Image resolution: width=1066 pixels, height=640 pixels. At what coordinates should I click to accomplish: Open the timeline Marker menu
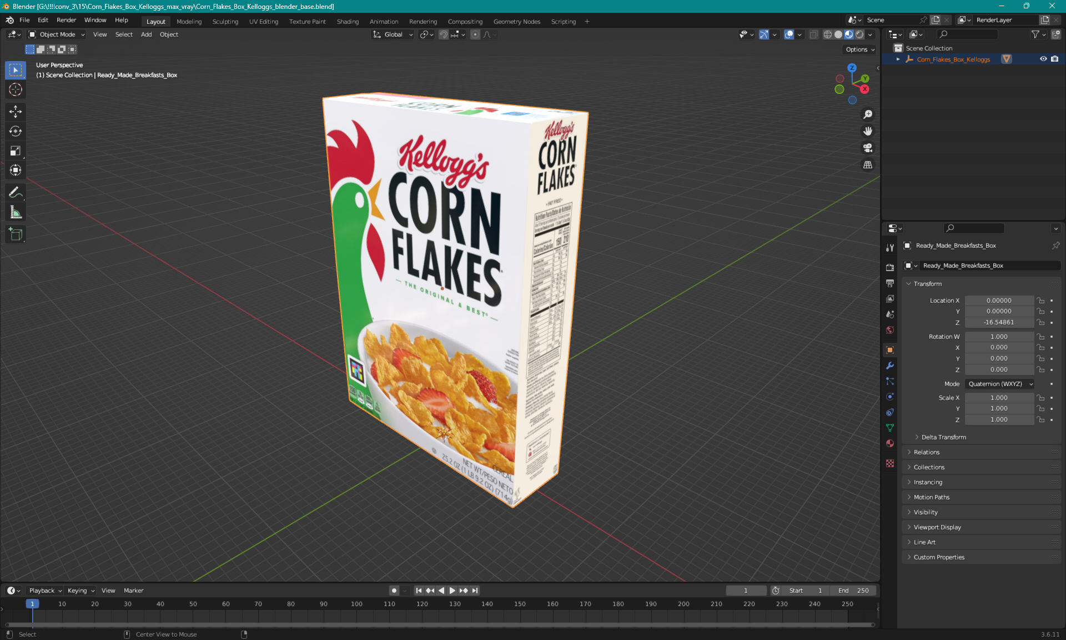tap(133, 591)
